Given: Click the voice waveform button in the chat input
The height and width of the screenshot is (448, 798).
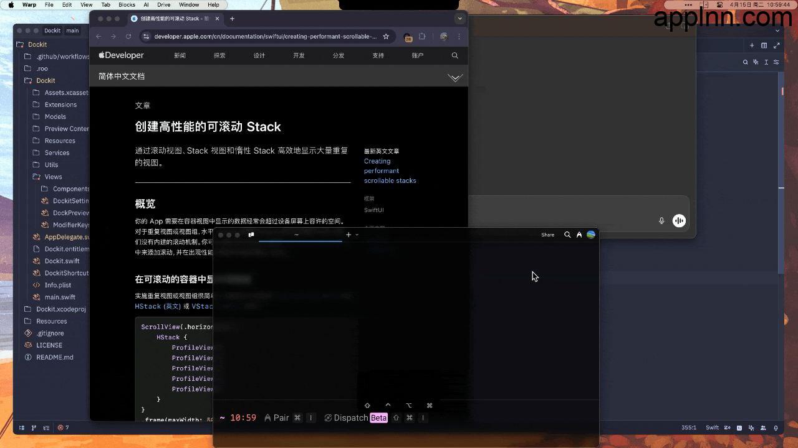Looking at the screenshot, I should (679, 221).
